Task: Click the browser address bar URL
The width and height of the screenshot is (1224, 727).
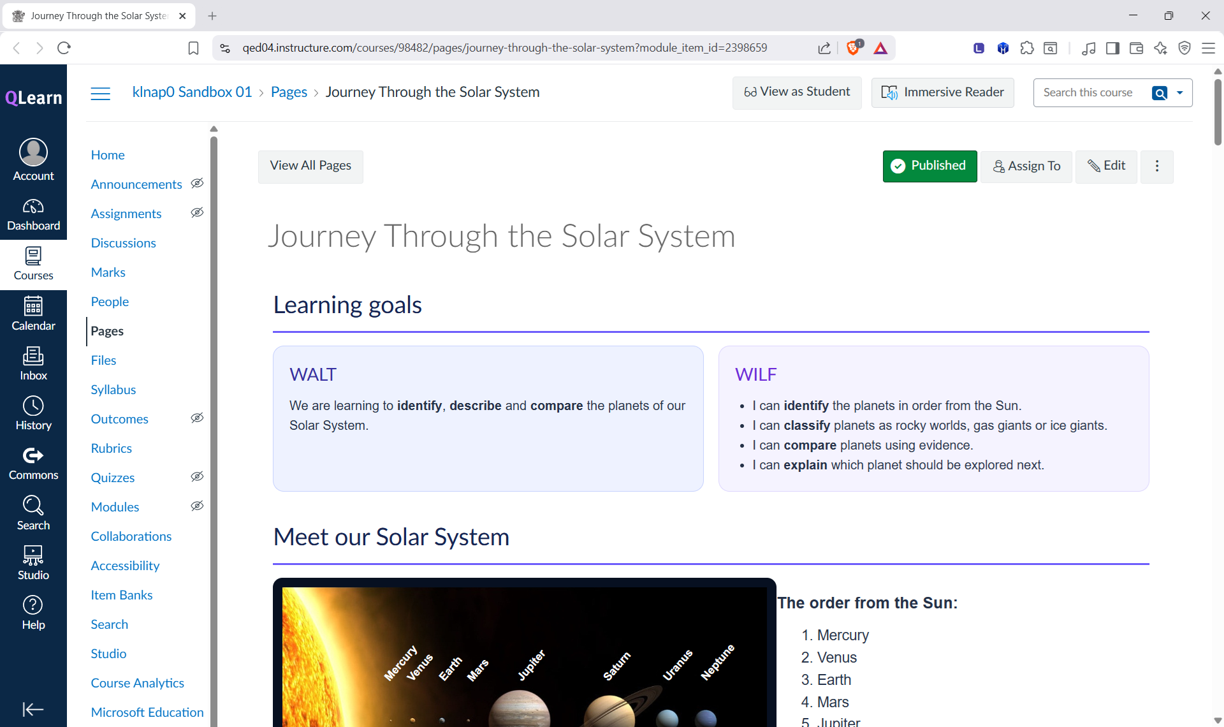Action: [x=504, y=48]
